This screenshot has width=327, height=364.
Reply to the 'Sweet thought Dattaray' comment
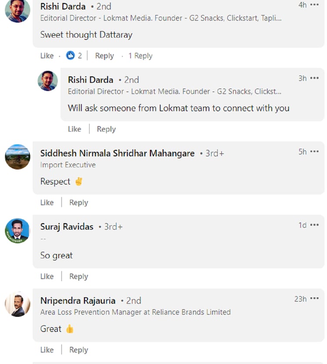[104, 56]
